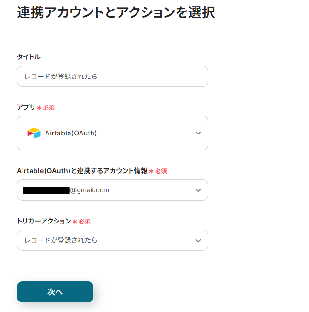Click the red asterisk beside トリガーアクション
Screen dimensions: 309x312
click(75, 222)
